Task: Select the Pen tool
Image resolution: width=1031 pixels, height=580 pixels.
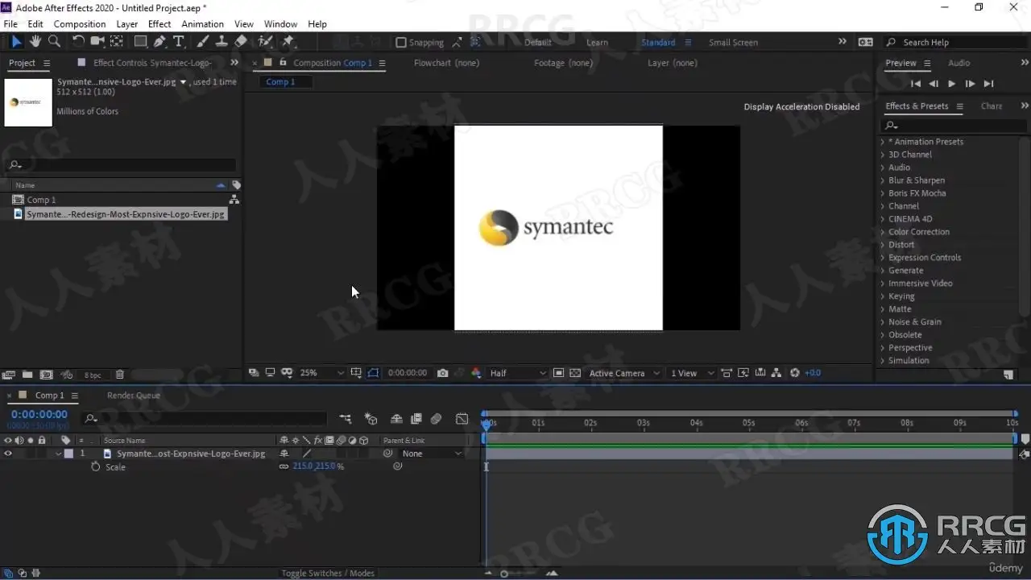Action: pyautogui.click(x=159, y=42)
